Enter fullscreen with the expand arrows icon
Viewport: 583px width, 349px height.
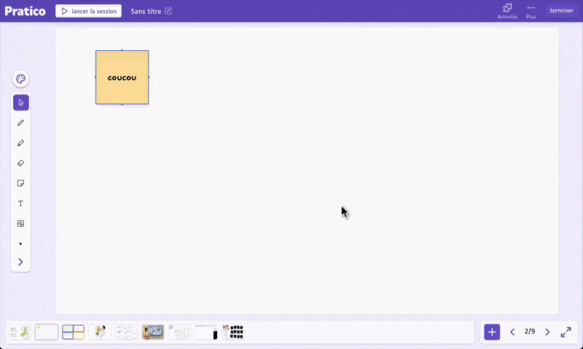point(566,332)
